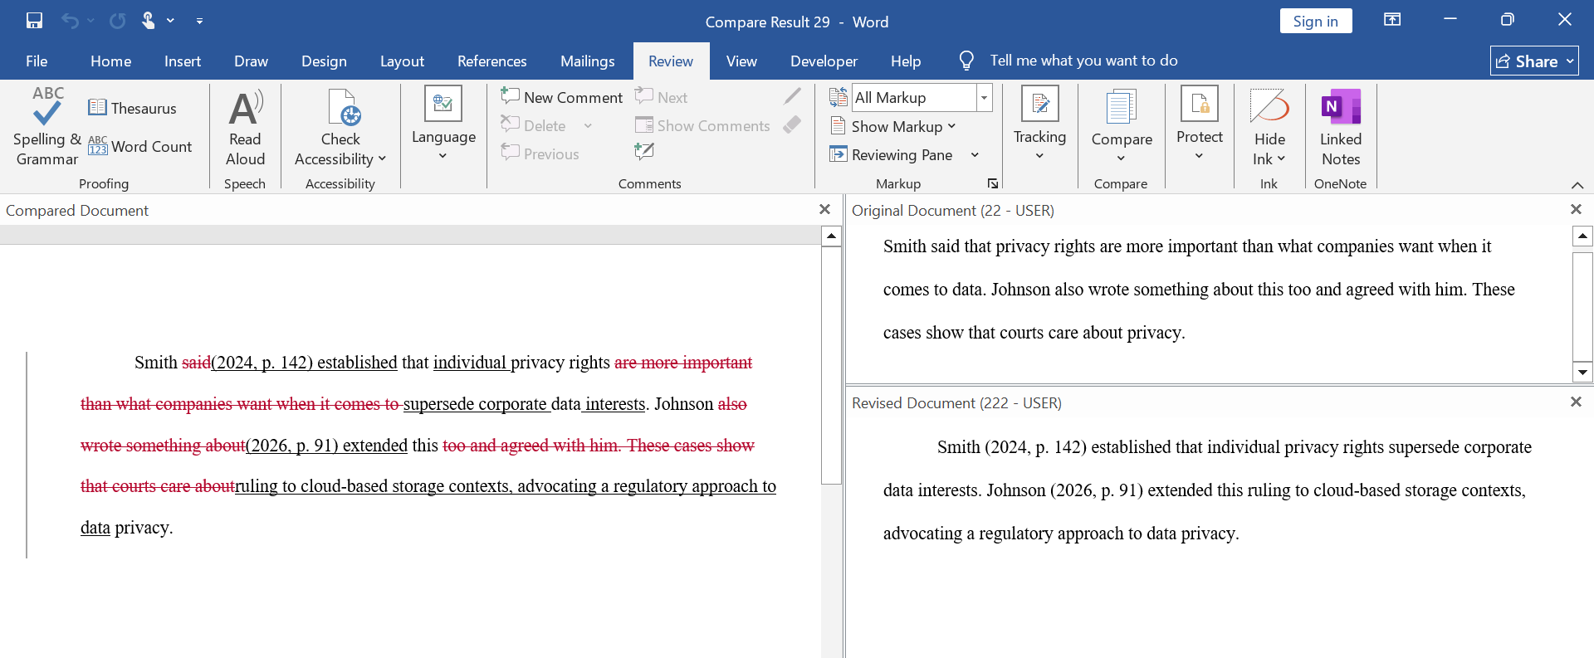Expand Check Accessibility options arrow
The image size is (1594, 658).
(382, 159)
